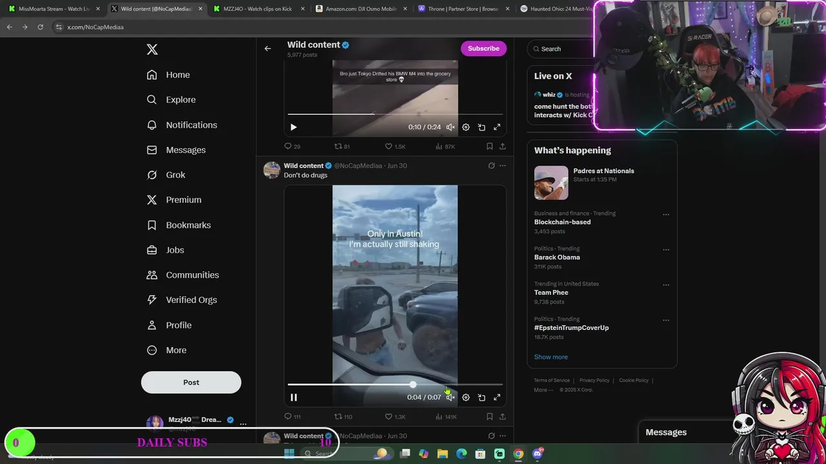
Task: Open options for #EpsteinTrumpCoverUp trend
Action: 666,320
